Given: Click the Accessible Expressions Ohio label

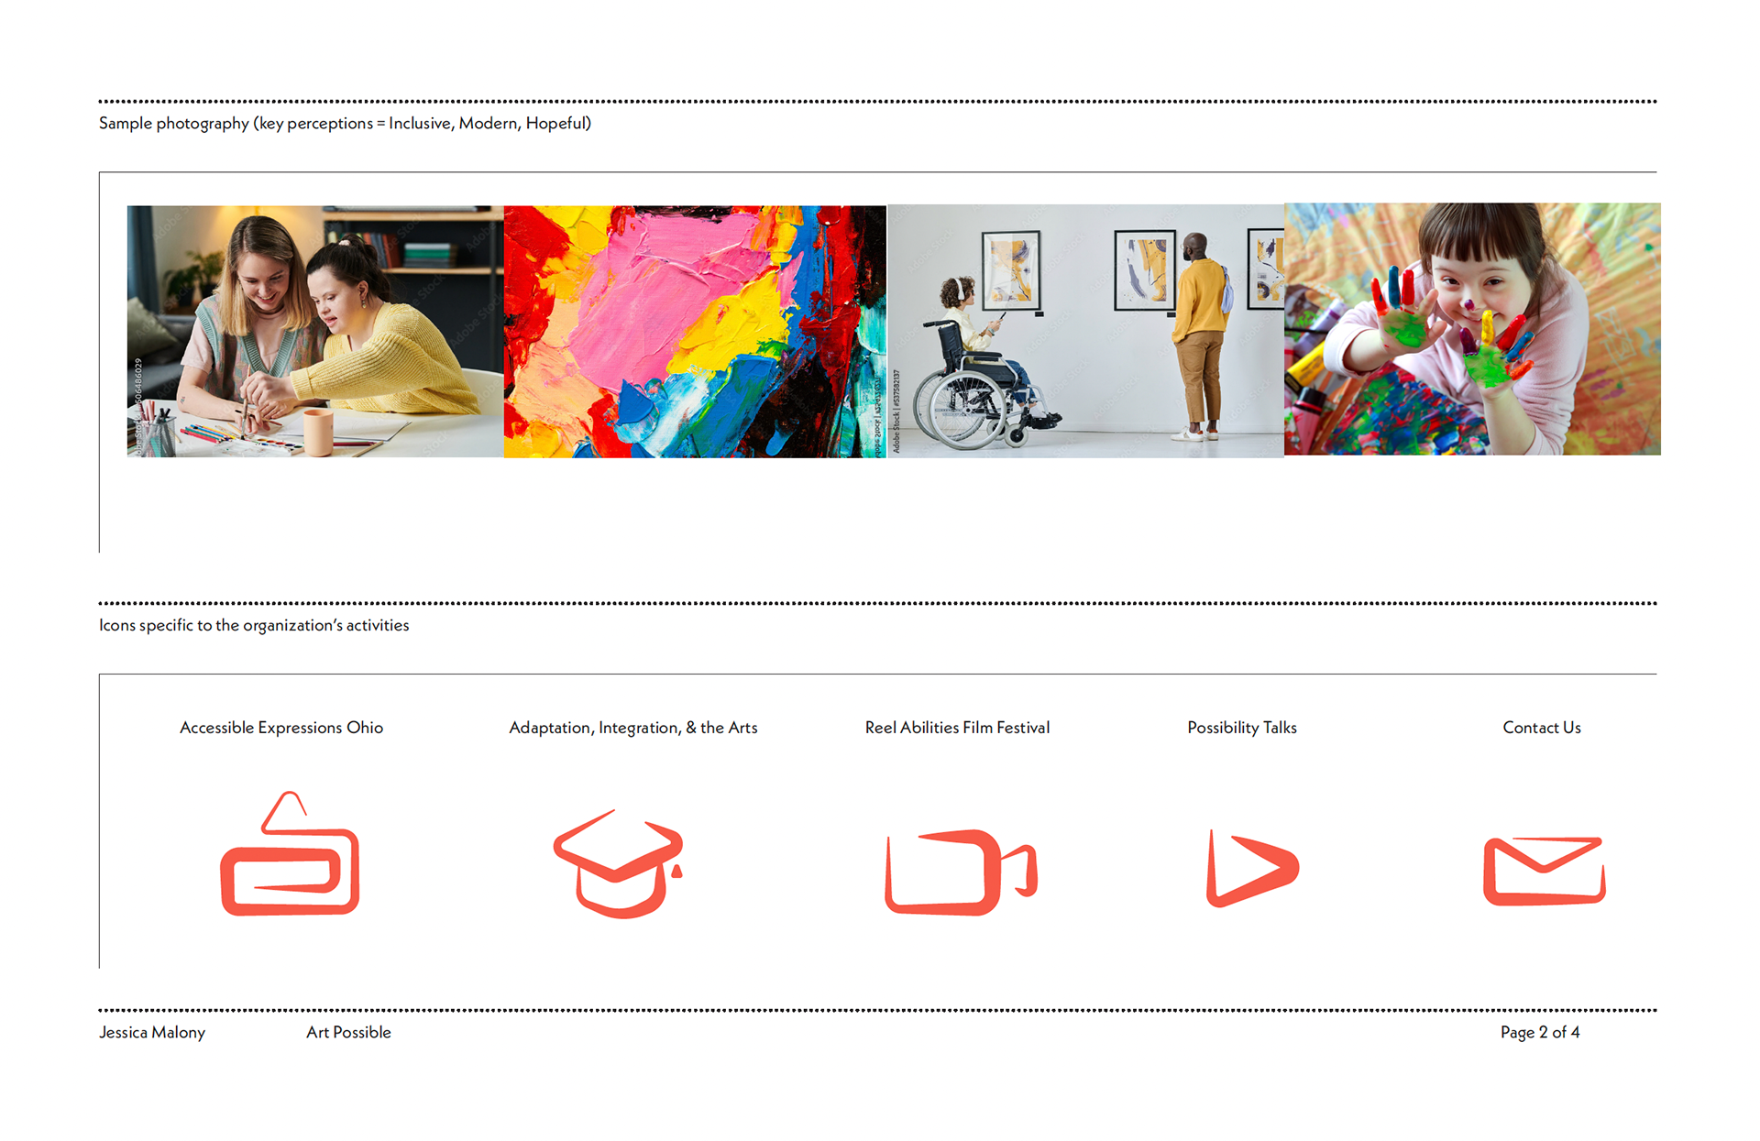Looking at the screenshot, I should pos(281,728).
